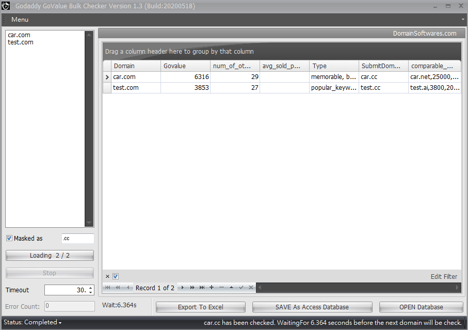
Task: Select the cell with value 27
Action: tap(235, 88)
